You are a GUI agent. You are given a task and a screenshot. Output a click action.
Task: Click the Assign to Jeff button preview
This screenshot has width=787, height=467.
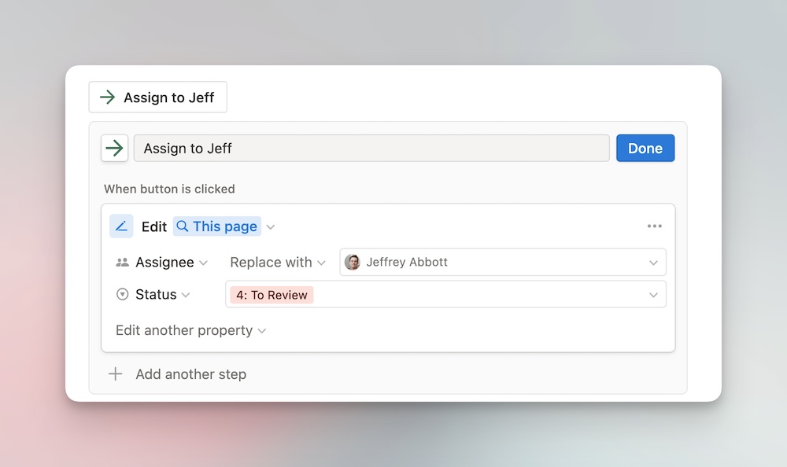tap(158, 97)
